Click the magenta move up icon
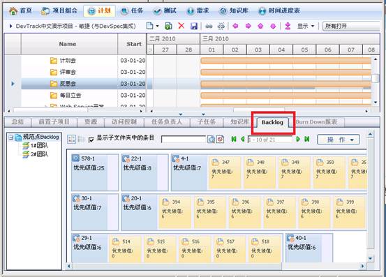 pyautogui.click(x=260, y=26)
